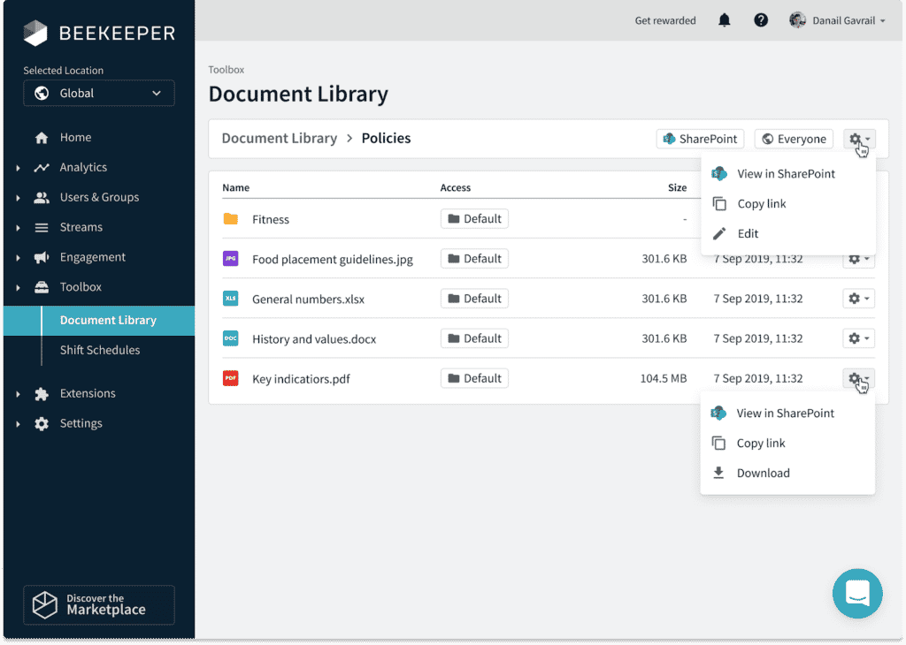Screen dimensions: 906x645
Task: Click the Everyone access button
Action: (x=794, y=139)
